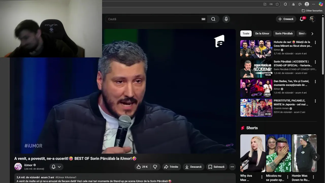Screen dimensions: 325x183
Task: Click the Trimite share button
Action: pos(171,167)
